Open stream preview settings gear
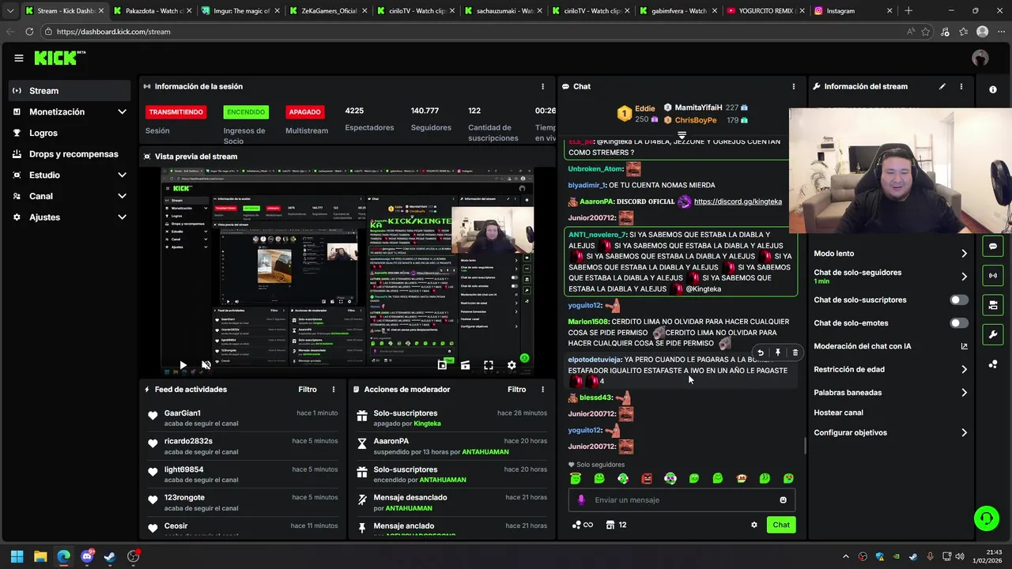Viewport: 1012px width, 569px height. [x=512, y=365]
